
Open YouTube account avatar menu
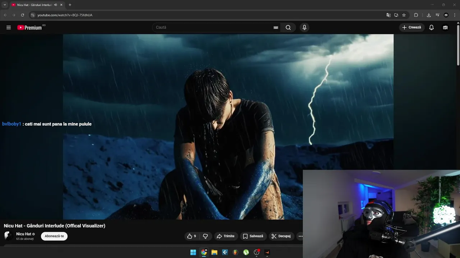pyautogui.click(x=445, y=28)
